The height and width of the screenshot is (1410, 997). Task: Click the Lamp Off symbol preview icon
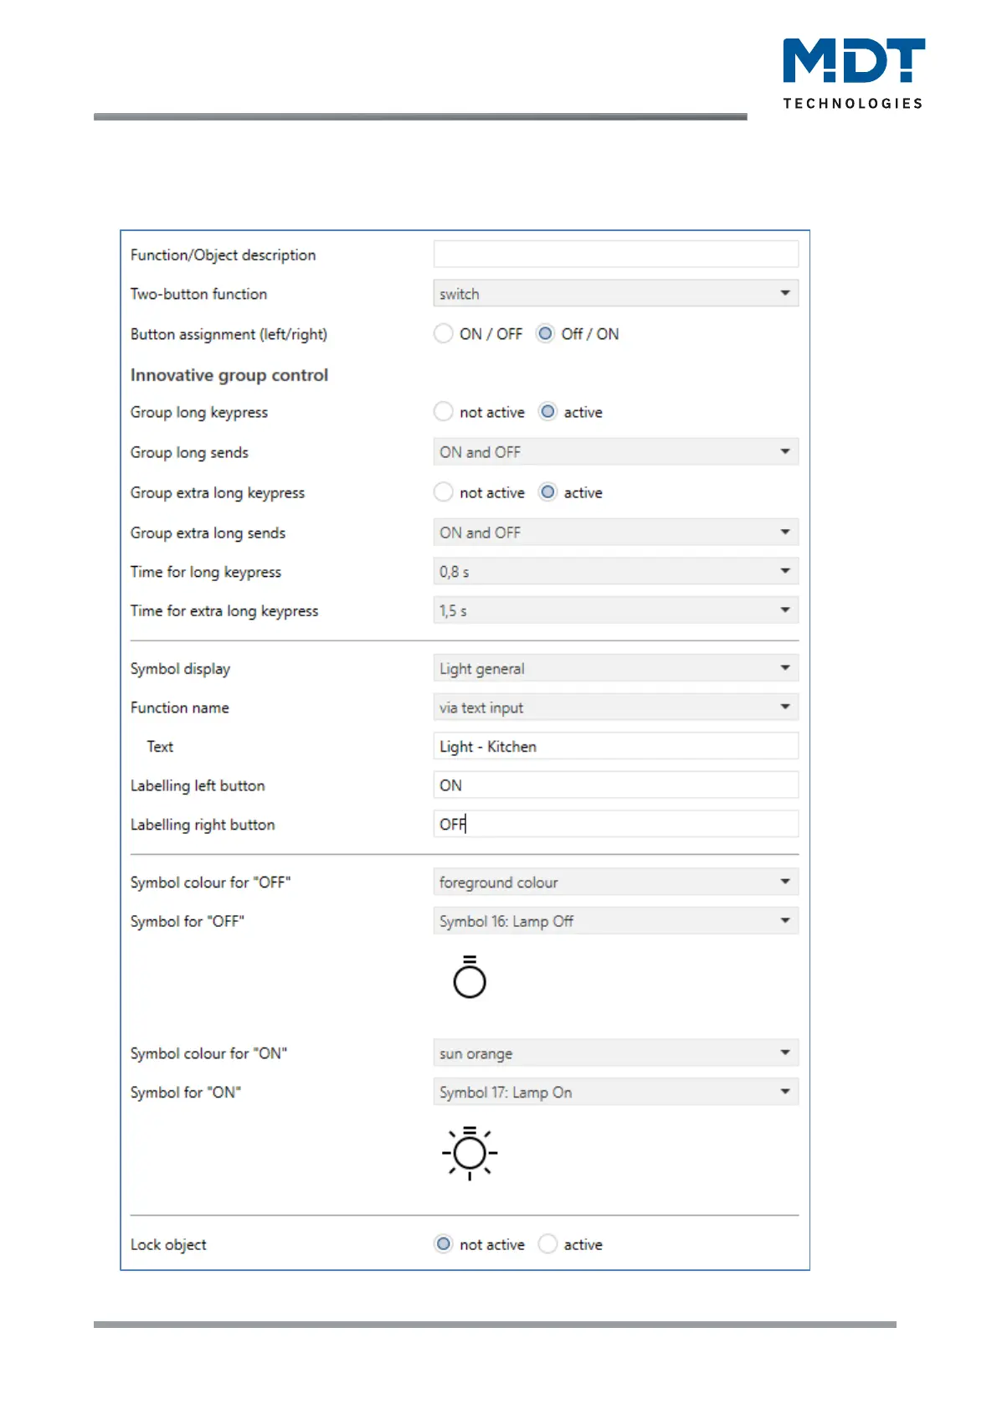(x=469, y=976)
